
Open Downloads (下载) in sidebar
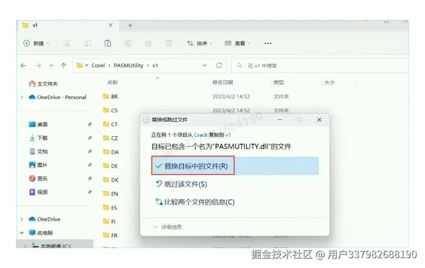(x=38, y=138)
